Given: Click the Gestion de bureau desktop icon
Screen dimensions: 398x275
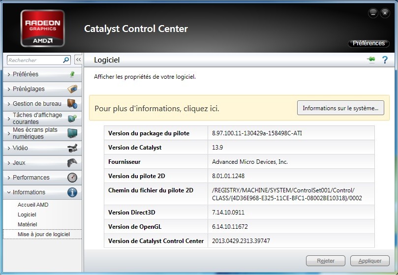Looking at the screenshot, I should coord(72,104).
